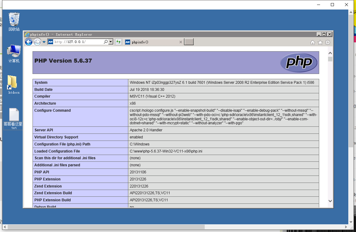
Task: Close the outer remote desktop window
Action: click(x=346, y=5)
